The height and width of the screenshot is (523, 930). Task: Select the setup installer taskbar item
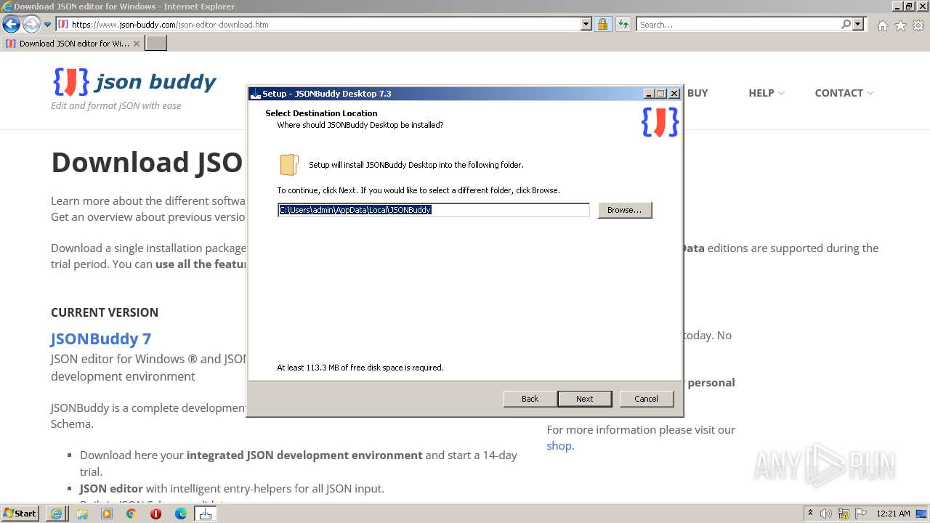tap(206, 514)
